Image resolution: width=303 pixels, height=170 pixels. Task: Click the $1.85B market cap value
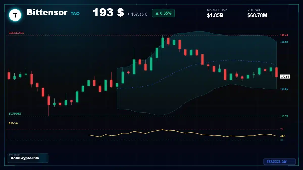(x=215, y=15)
